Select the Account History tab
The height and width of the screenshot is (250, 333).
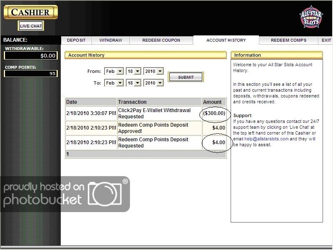[226, 40]
